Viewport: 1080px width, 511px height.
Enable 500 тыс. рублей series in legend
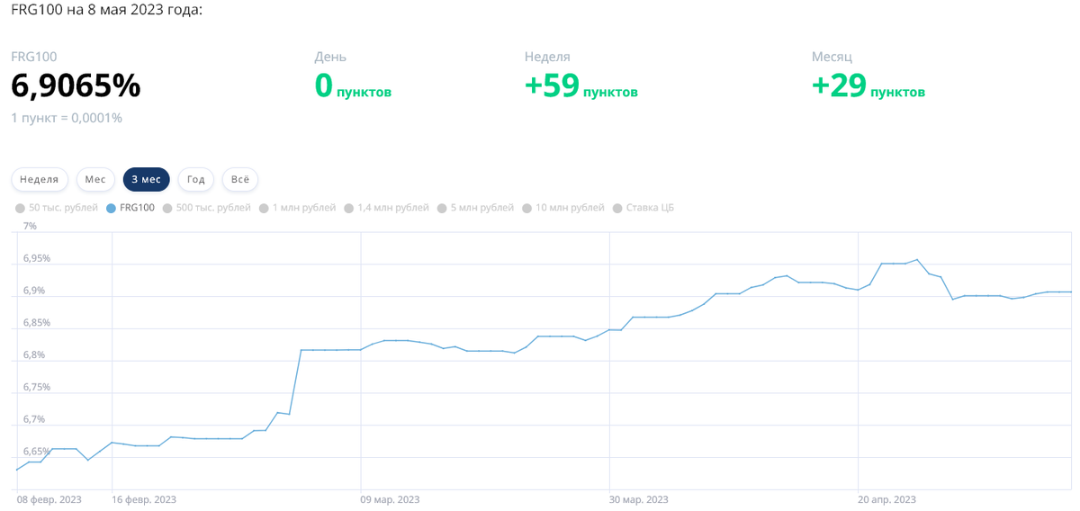(207, 208)
